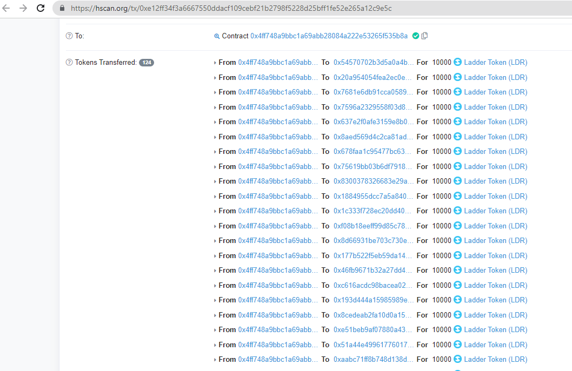The height and width of the screenshot is (371, 572).
Task: Click LDR token icon in 0x20a954054fea2ec0e row
Action: pos(457,77)
